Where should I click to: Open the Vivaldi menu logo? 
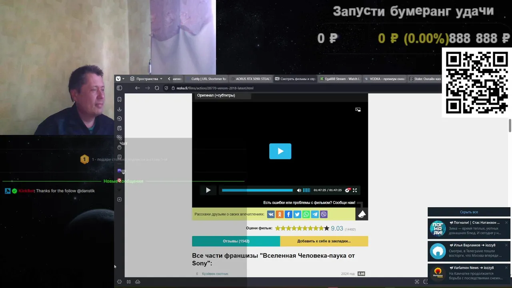pos(118,79)
